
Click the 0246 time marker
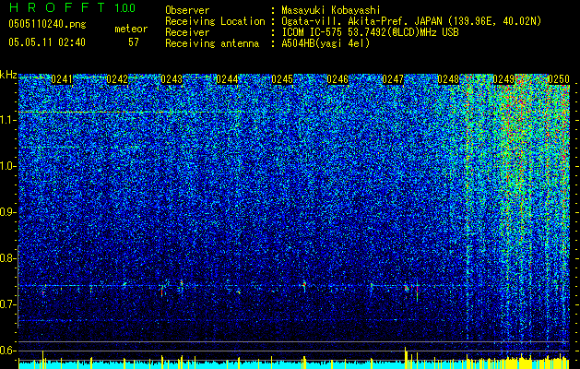[x=337, y=79]
